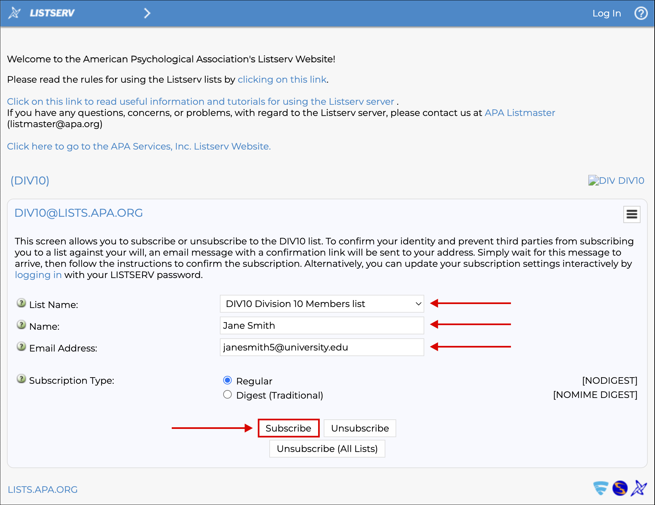Click the [NOMIME DIGEST] text label

click(595, 395)
